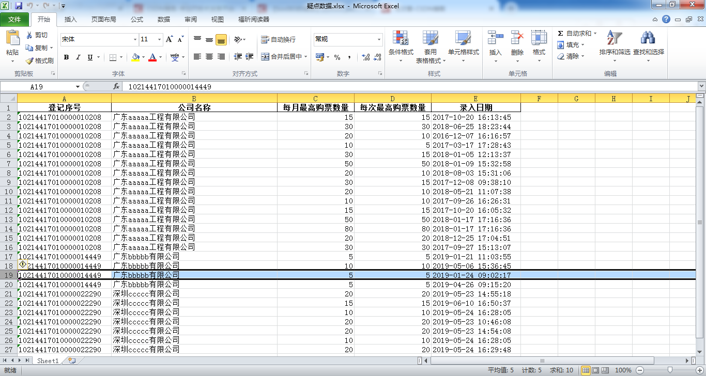The width and height of the screenshot is (706, 376).
Task: Click the Delete cells (删除) icon
Action: click(x=517, y=38)
